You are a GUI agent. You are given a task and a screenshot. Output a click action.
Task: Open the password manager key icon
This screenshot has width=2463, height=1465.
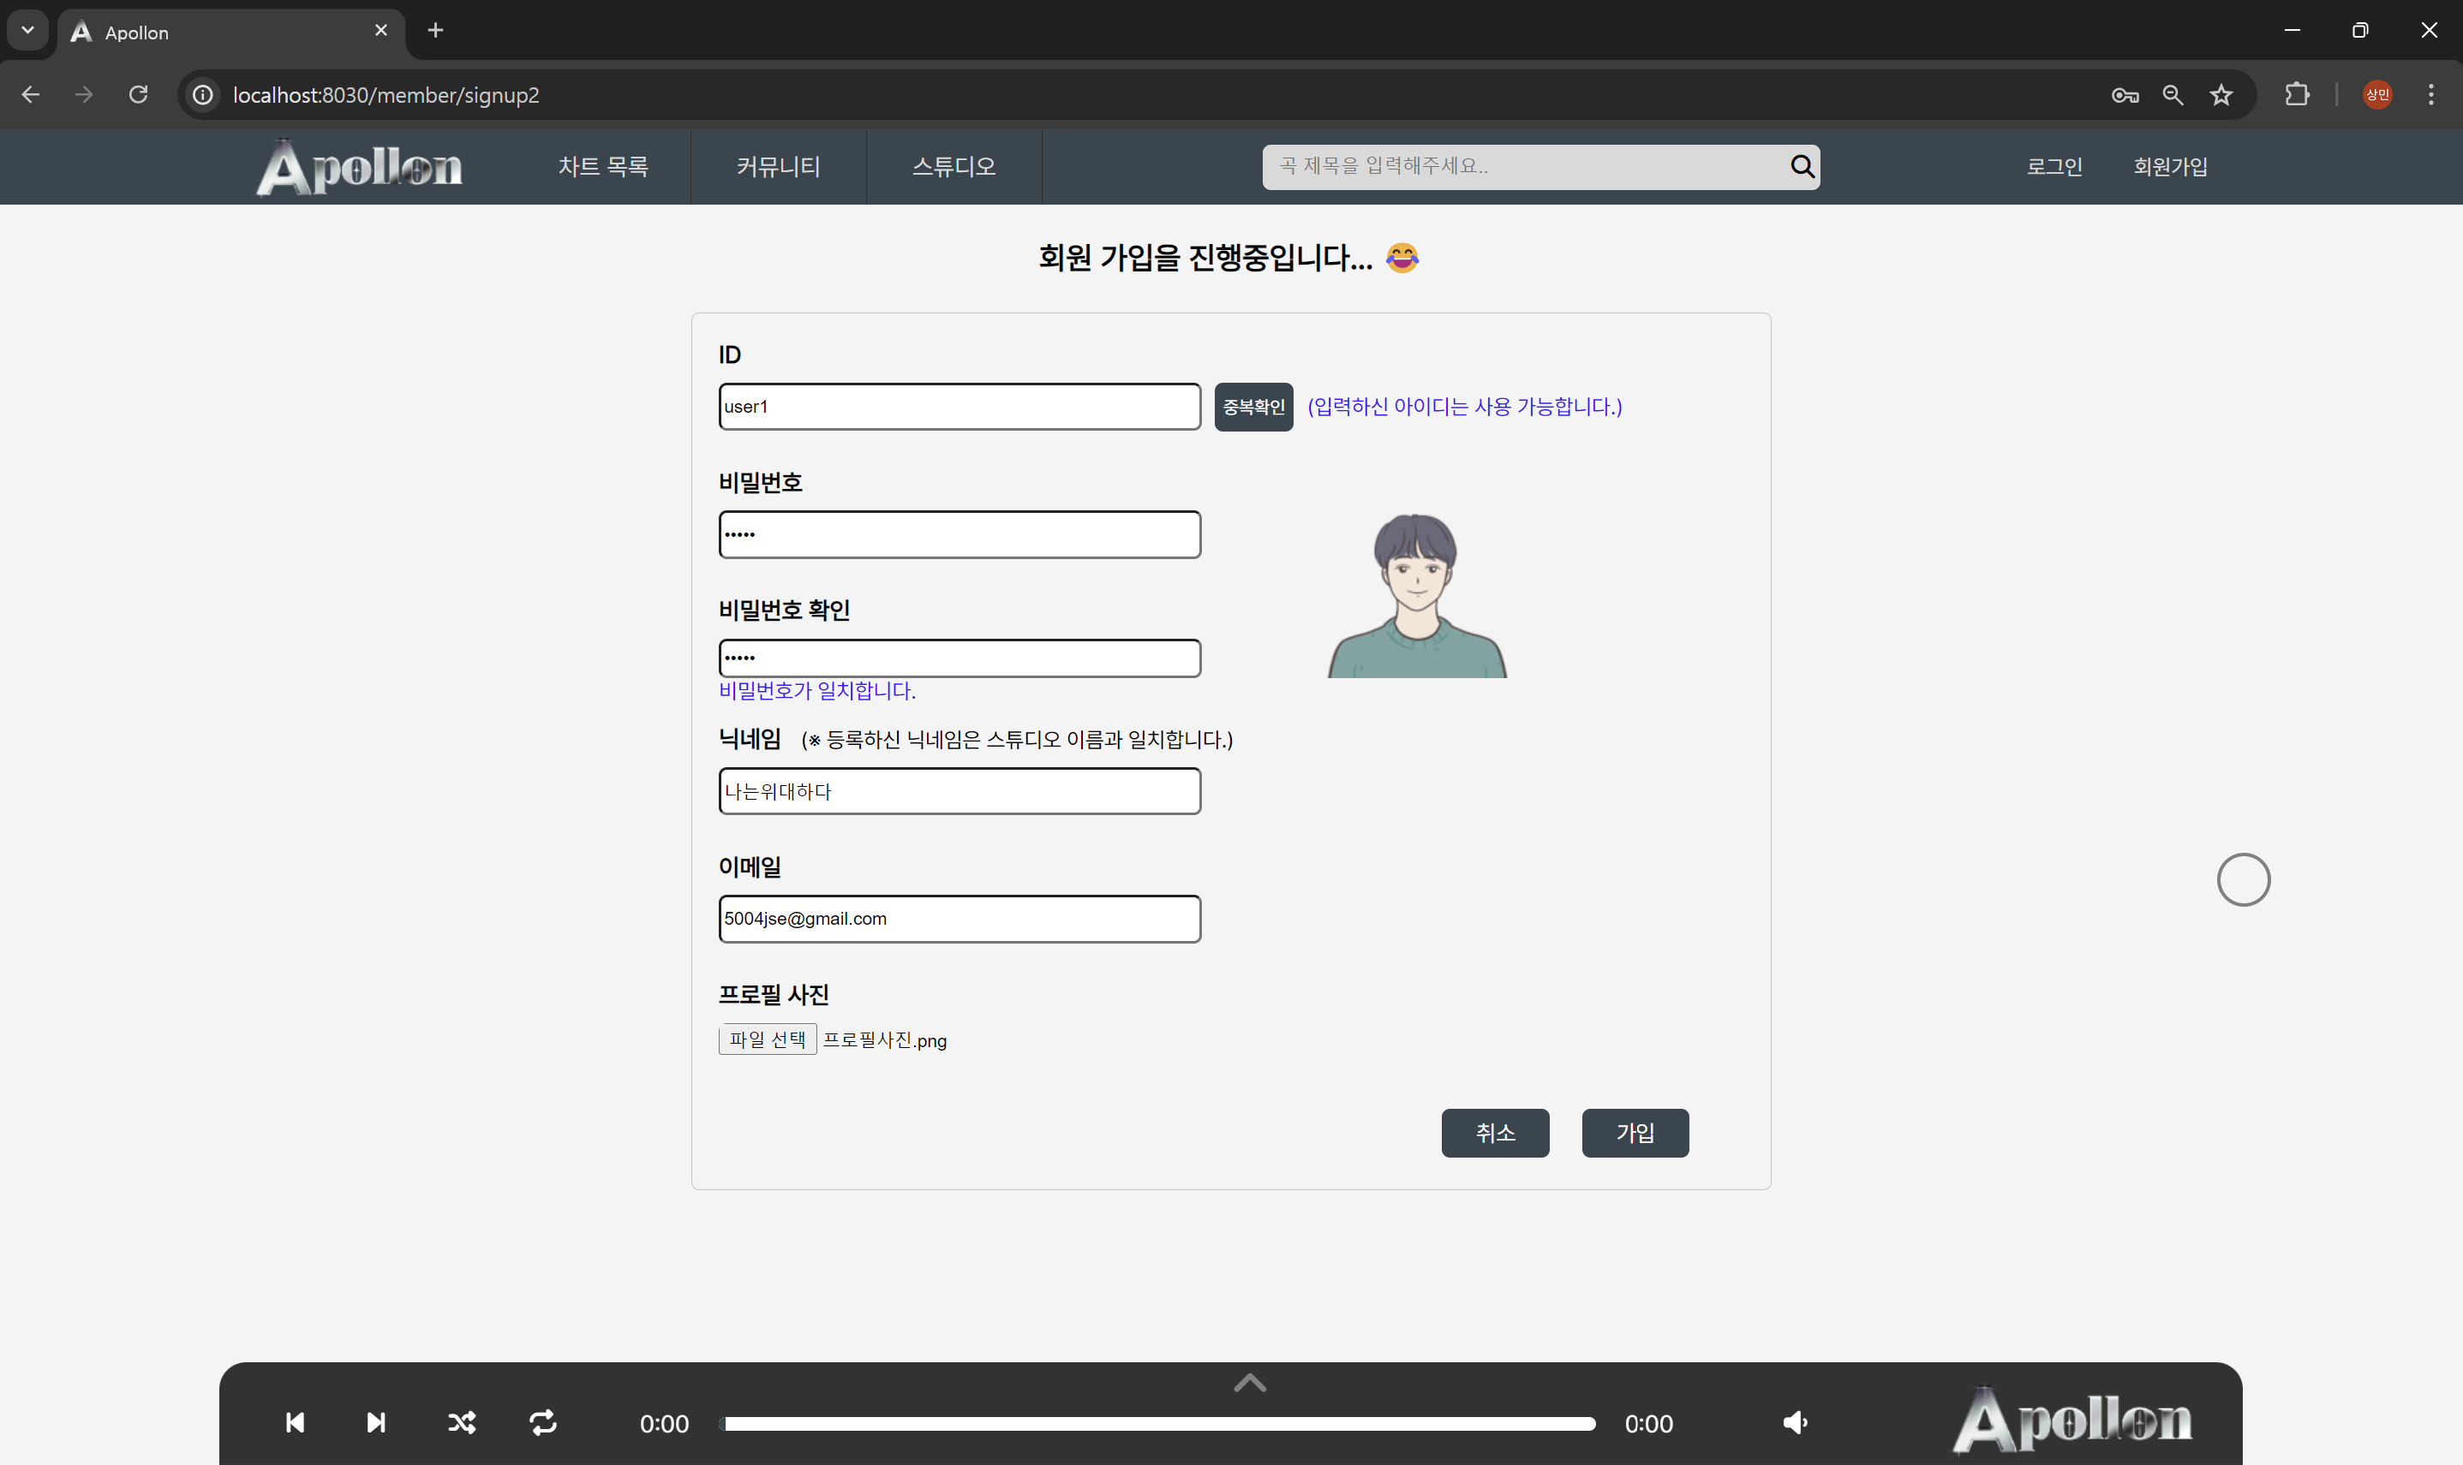coord(2125,95)
